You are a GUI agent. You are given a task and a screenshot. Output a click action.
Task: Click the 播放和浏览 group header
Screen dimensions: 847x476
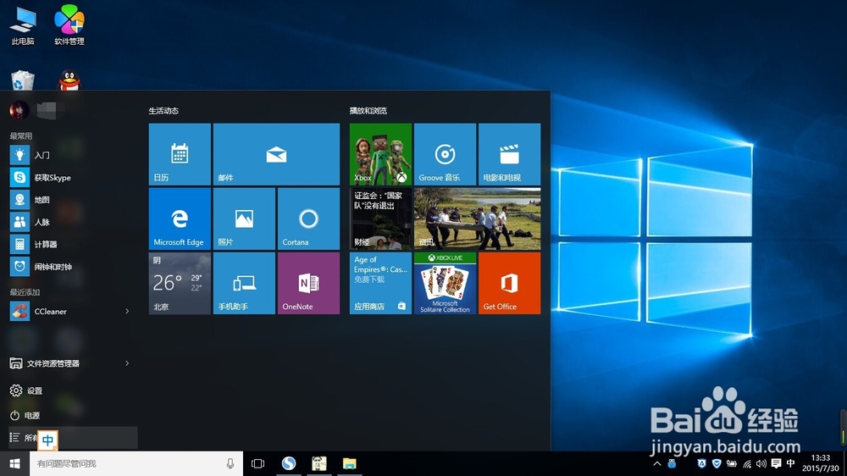coord(368,111)
